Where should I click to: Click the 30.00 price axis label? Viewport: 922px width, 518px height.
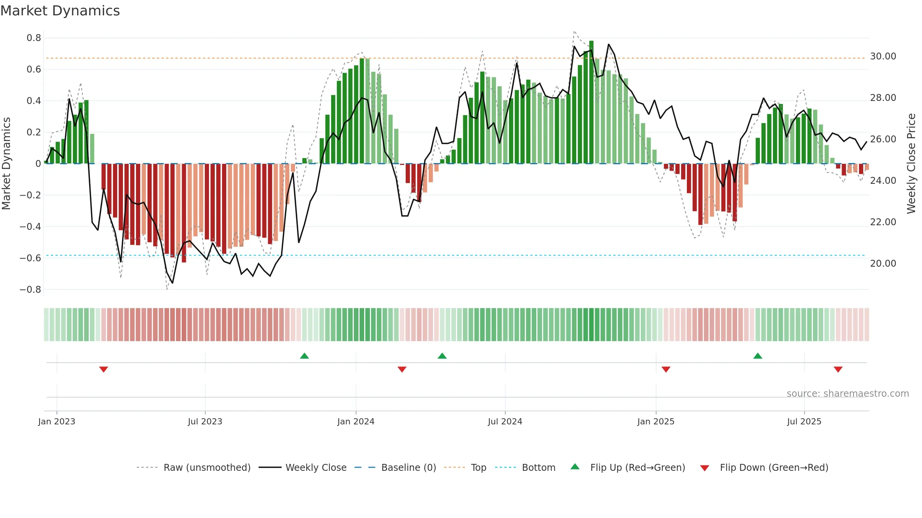[x=883, y=56]
